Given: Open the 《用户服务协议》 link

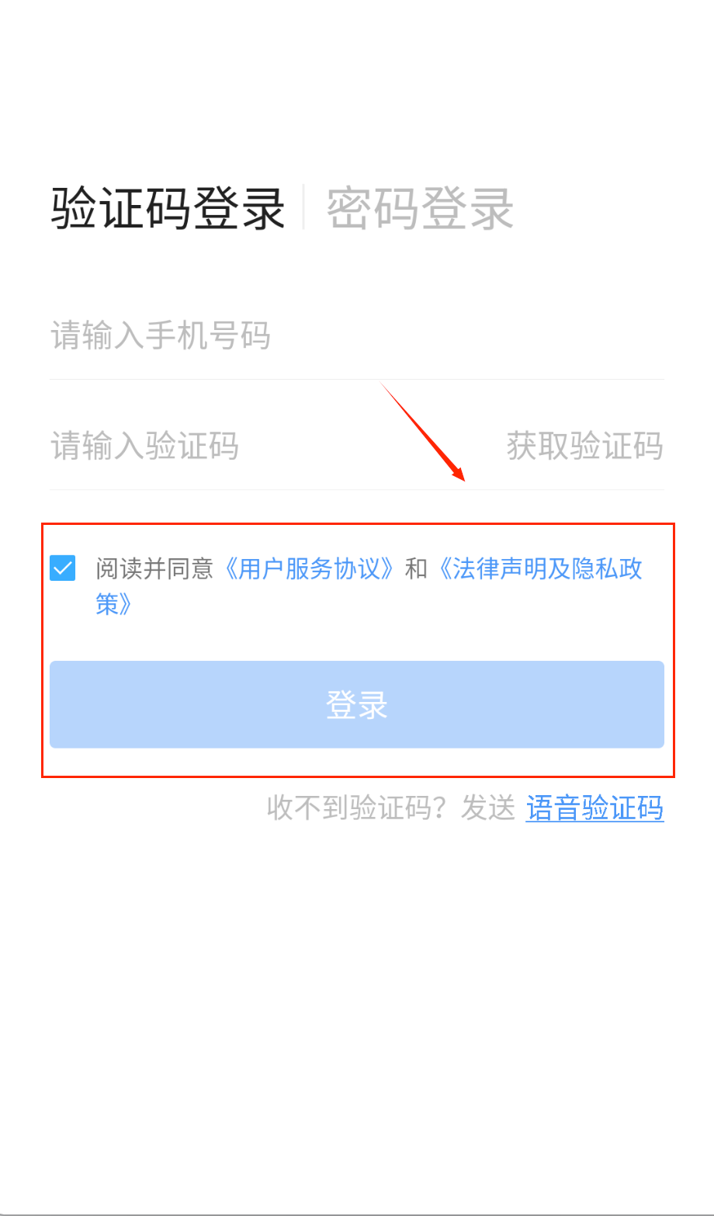Looking at the screenshot, I should [308, 568].
